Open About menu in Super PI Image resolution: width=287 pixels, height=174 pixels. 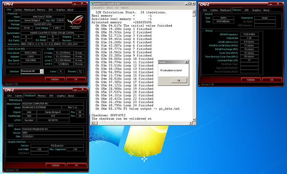point(112,8)
